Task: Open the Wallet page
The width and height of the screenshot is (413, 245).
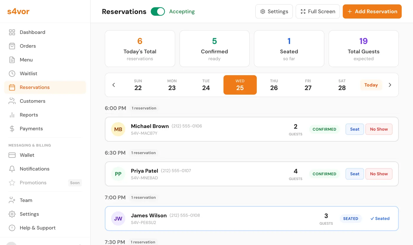Action: click(x=28, y=155)
